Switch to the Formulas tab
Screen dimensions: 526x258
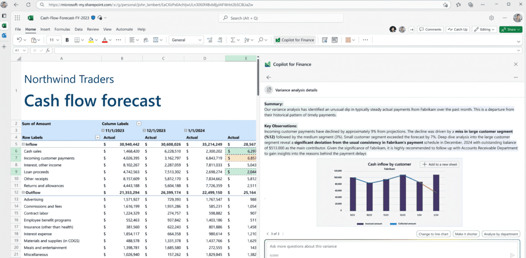point(62,29)
